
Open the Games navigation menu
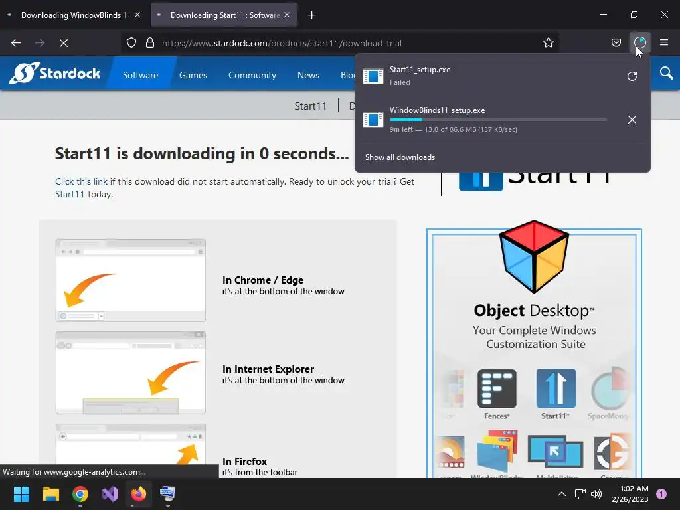pos(193,76)
